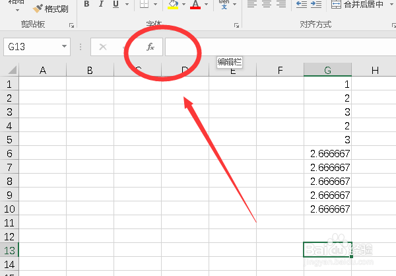The image size is (396, 276).
Task: Select column H header
Action: (x=374, y=70)
